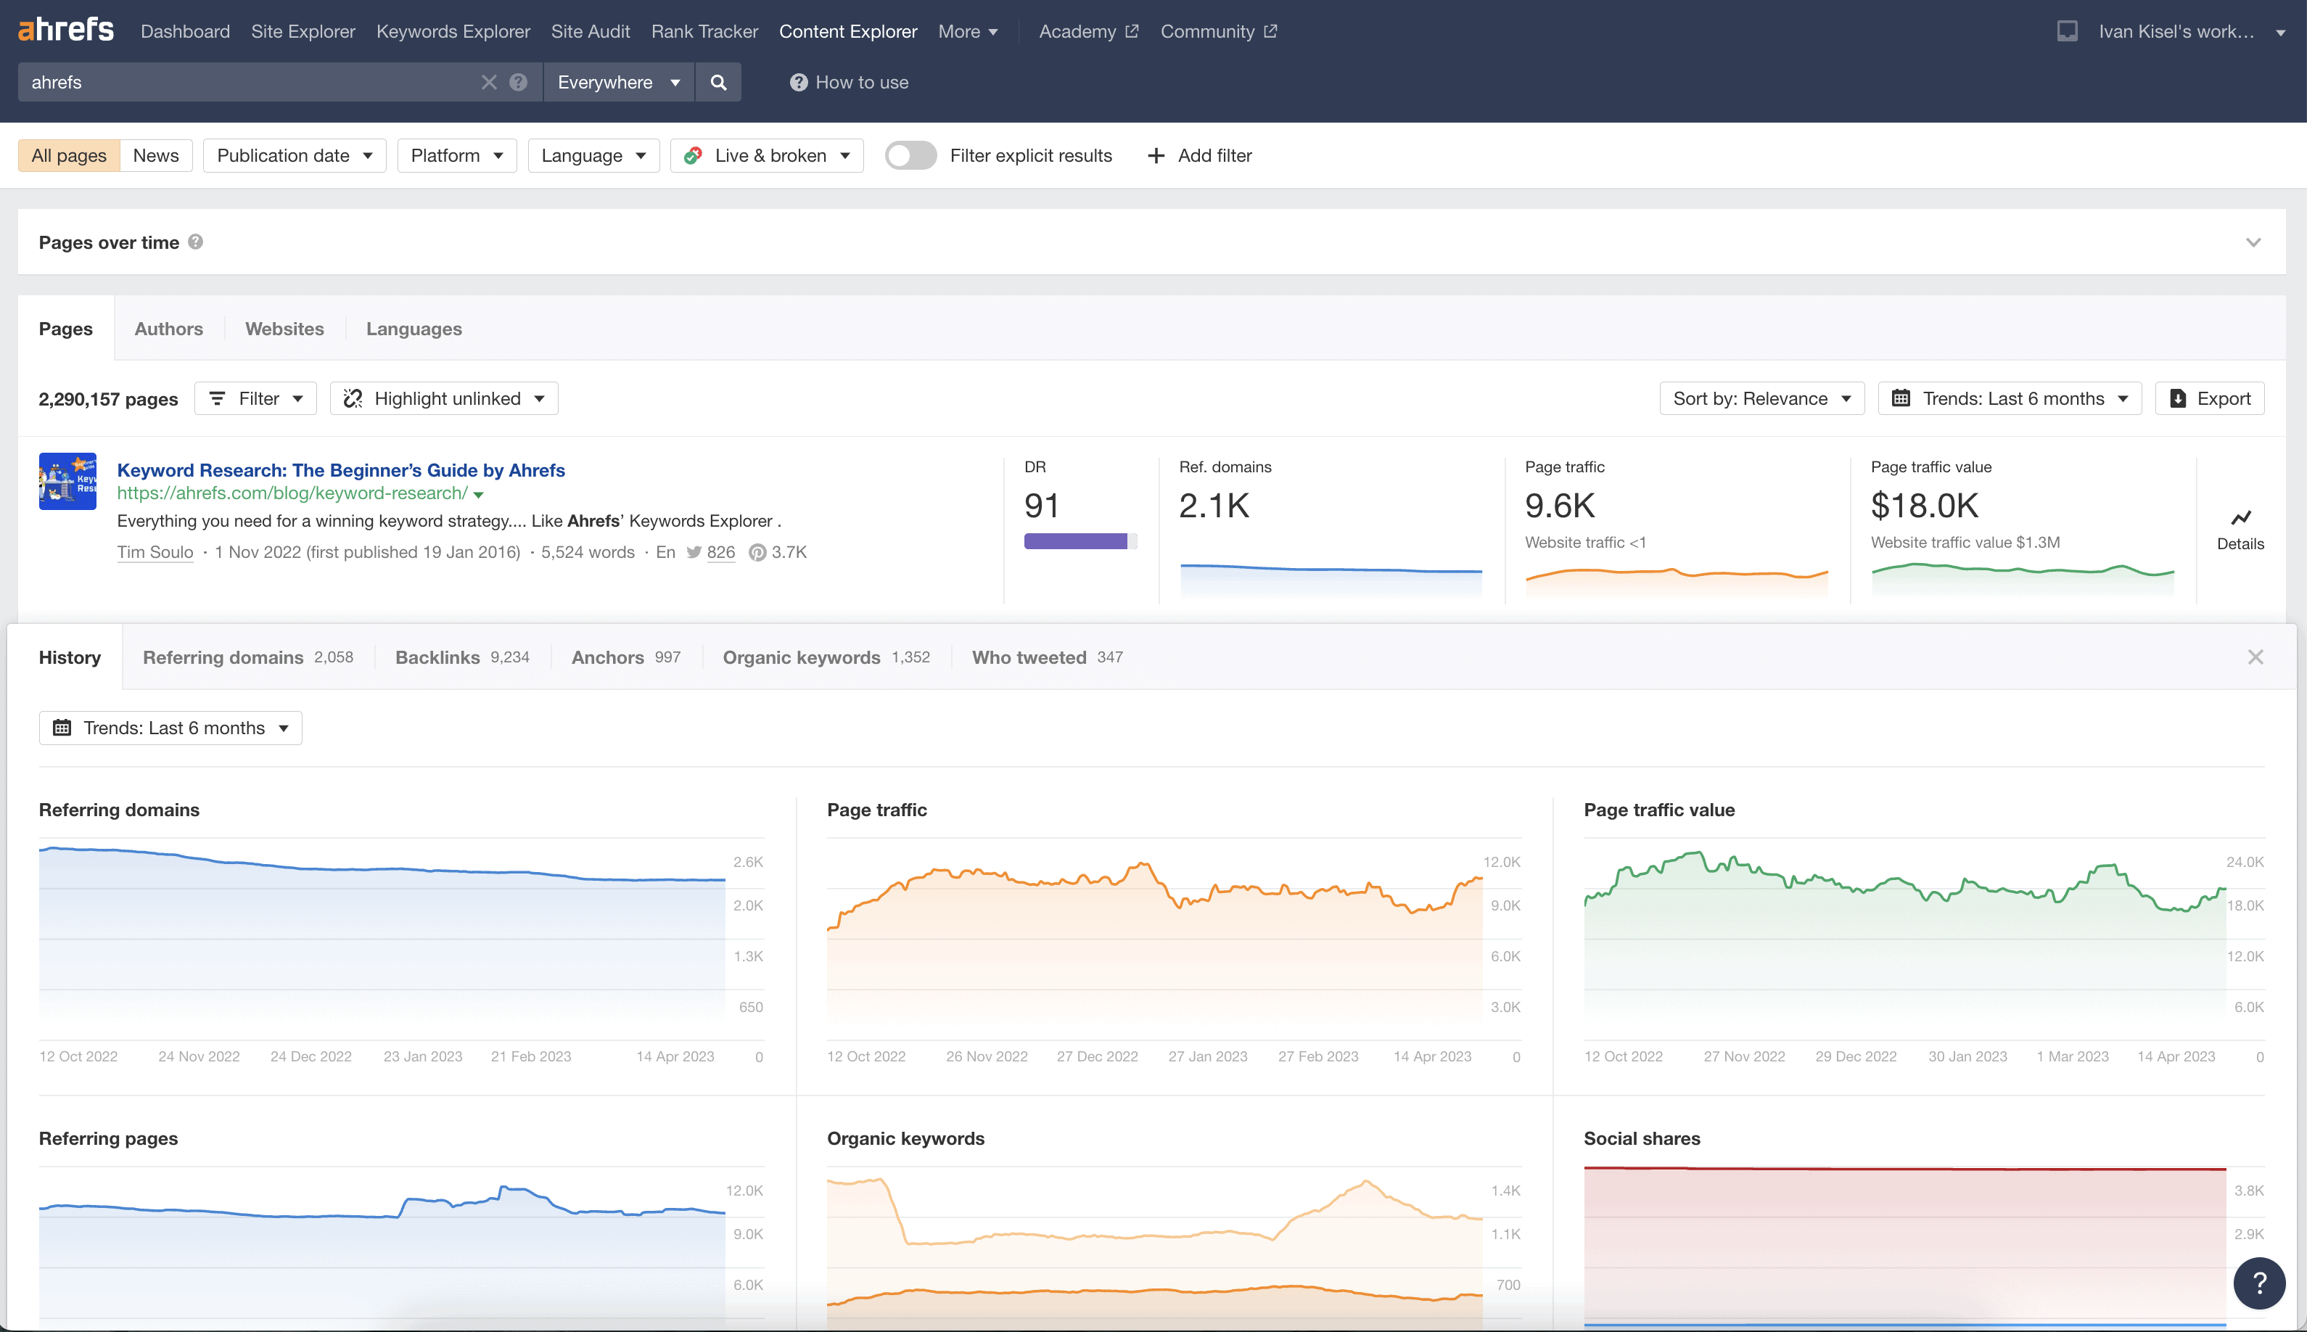Click the article thumbnail image
This screenshot has height=1332, width=2307.
(x=67, y=481)
